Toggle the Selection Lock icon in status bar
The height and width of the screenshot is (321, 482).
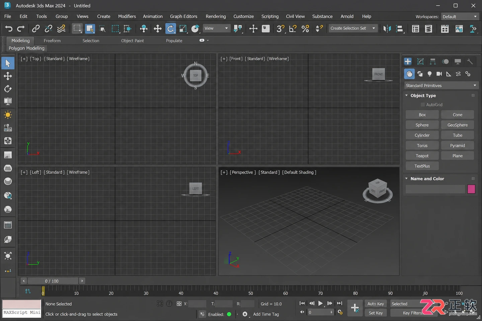coord(169,304)
